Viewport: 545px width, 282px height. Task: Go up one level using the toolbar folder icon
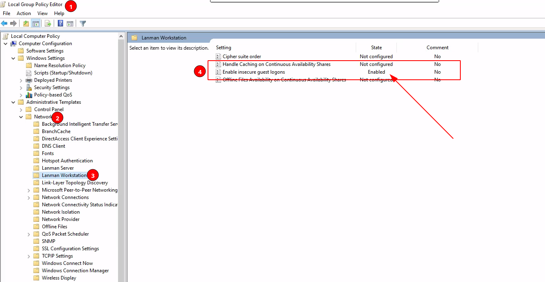(26, 24)
